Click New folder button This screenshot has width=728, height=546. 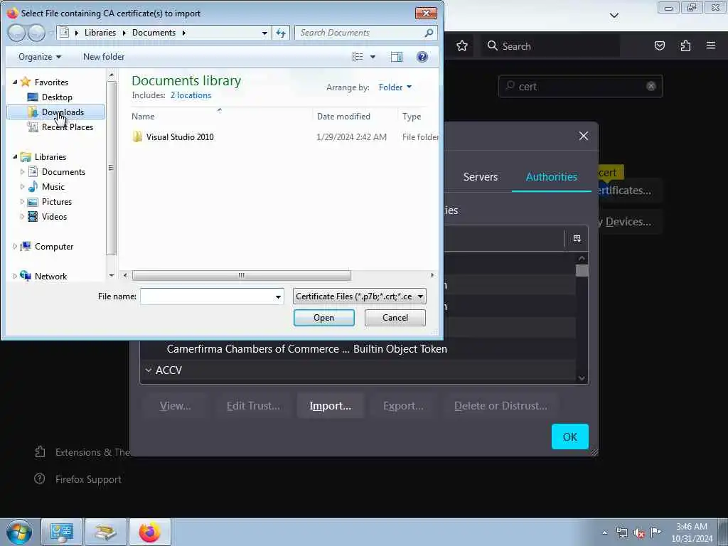pos(104,57)
